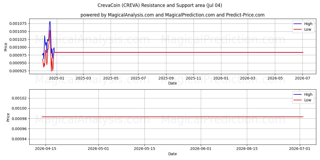This screenshot has width=320, height=160.
Task: Click the top chart x-axis label '2025-01'
Action: pos(57,78)
